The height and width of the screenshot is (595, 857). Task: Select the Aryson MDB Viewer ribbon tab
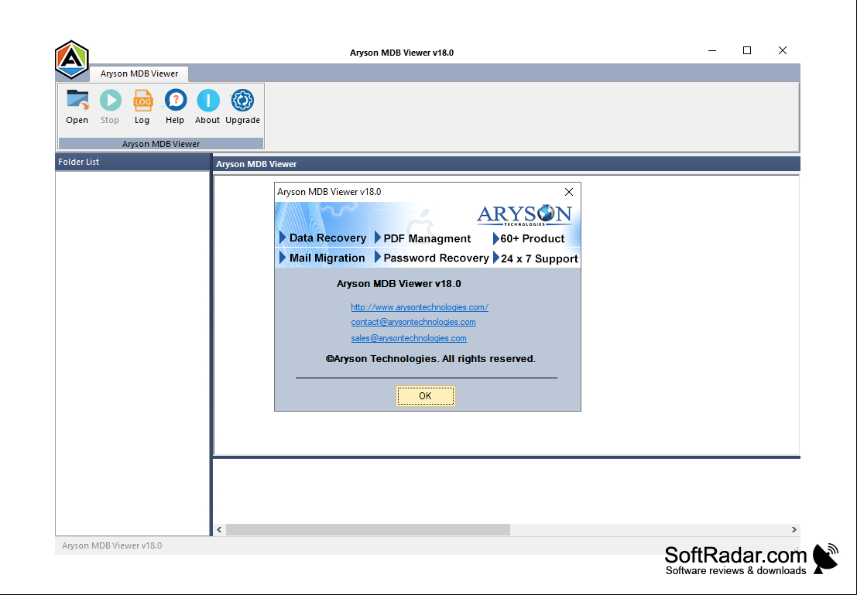(139, 74)
